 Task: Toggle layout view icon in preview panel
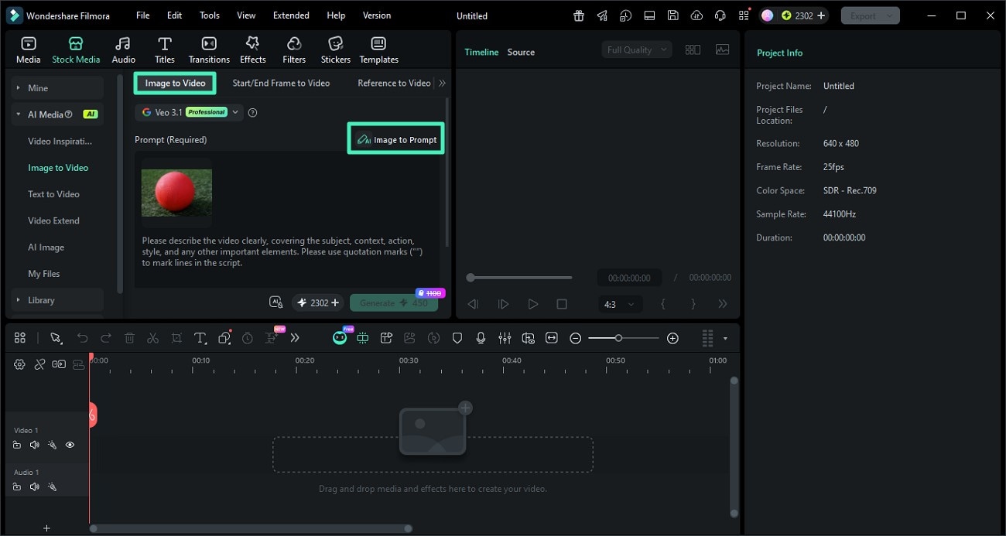[693, 50]
